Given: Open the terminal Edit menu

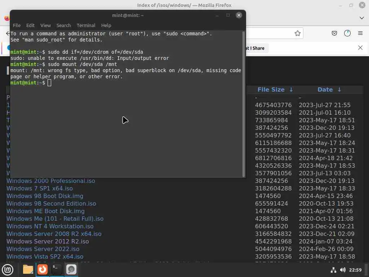Looking at the screenshot, I should tap(30, 26).
